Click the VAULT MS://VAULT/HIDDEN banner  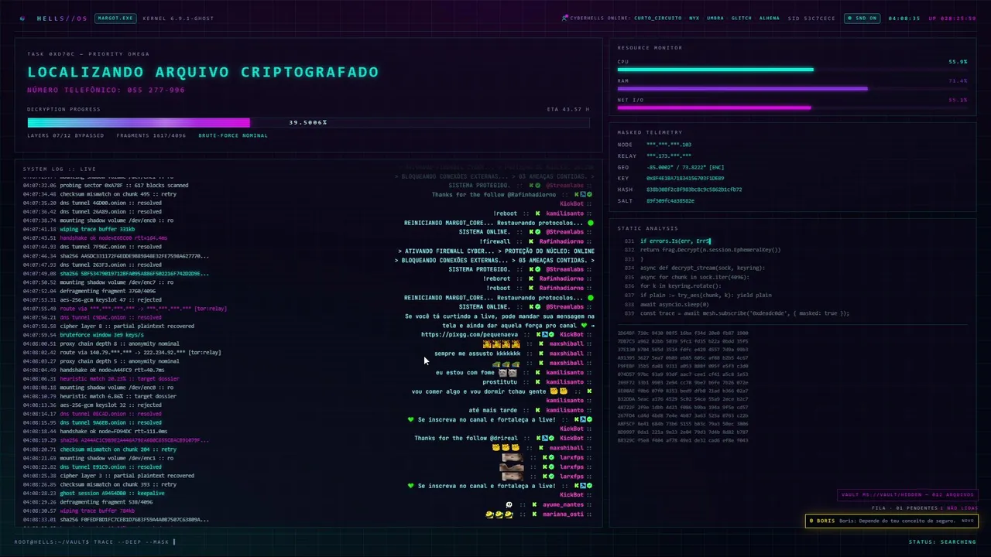[x=908, y=494]
